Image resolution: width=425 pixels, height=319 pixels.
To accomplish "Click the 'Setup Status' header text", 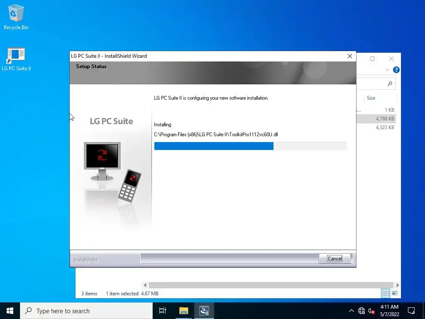I will [x=91, y=66].
